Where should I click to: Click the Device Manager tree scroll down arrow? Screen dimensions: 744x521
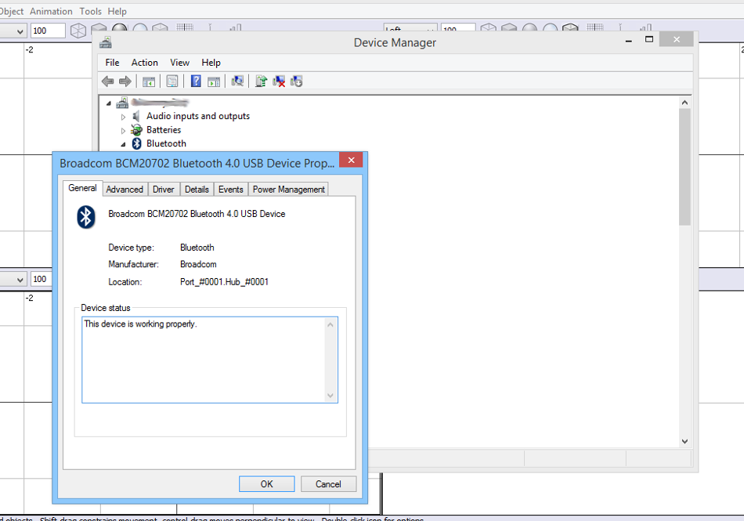pos(684,441)
